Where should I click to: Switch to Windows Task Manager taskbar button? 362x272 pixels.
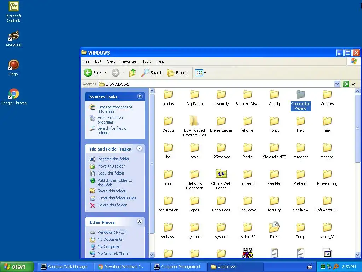tap(65, 267)
